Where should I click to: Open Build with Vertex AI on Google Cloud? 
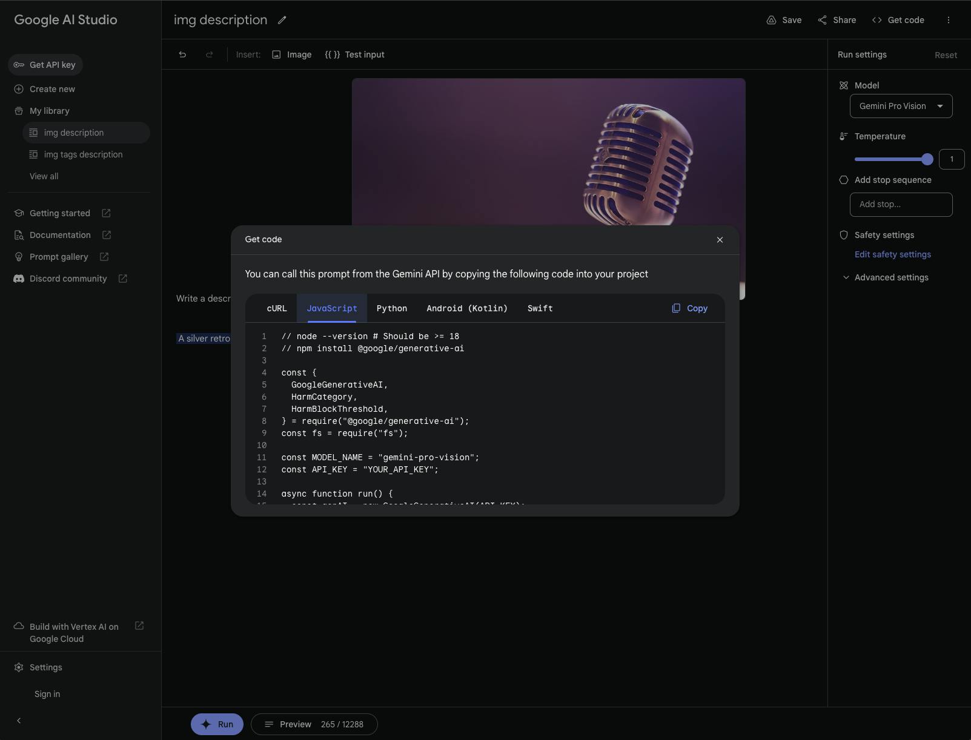[x=74, y=633]
